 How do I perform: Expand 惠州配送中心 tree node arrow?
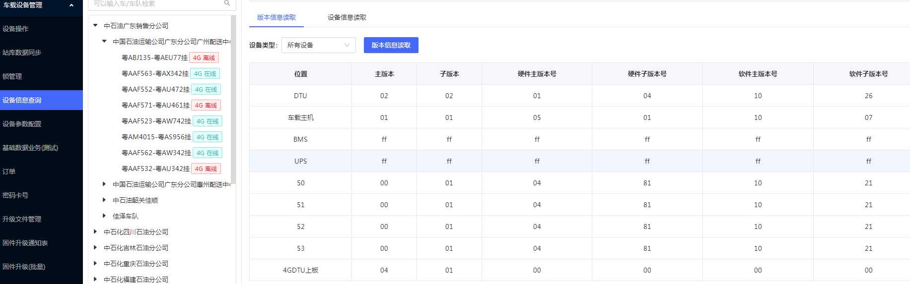click(x=104, y=184)
